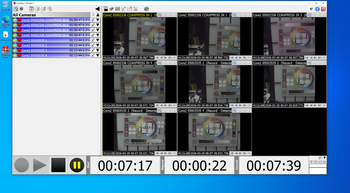The height and width of the screenshot is (193, 350).
Task: Toggle green checkmark for Core2 05003535 3
Action: tap(15, 50)
